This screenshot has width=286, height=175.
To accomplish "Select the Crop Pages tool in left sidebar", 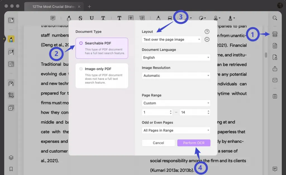I will pos(11,95).
